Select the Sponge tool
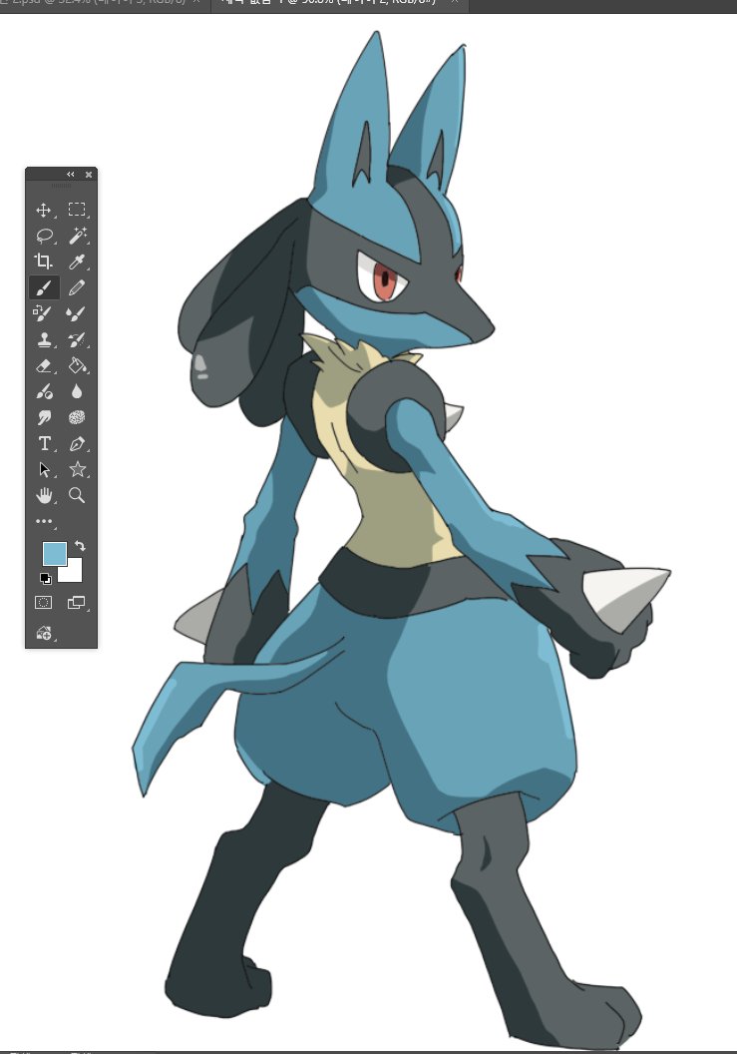 tap(77, 417)
